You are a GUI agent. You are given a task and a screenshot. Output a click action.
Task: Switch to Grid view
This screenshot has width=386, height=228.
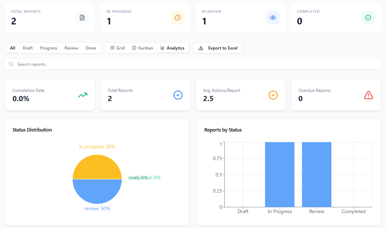pos(118,48)
